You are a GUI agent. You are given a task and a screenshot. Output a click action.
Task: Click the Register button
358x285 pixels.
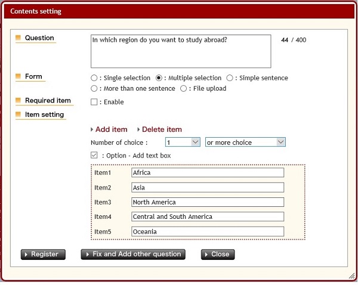[42, 255]
